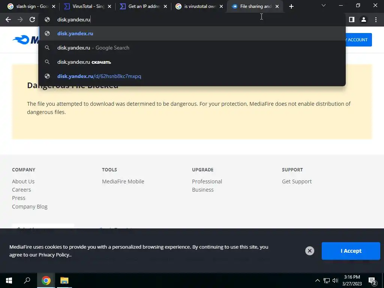The image size is (384, 288).
Task: Reload the page with the refresh icon
Action: pos(32,19)
